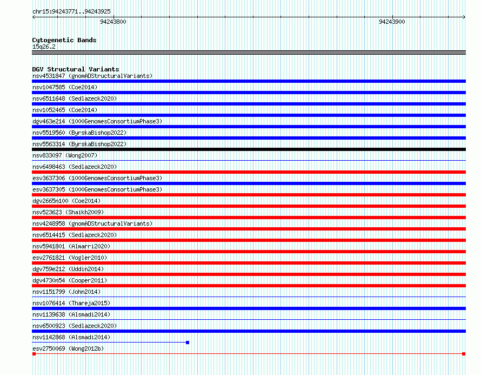Select esv3637306 (1000GenomesConsortiumPhase3) label

tap(97, 178)
